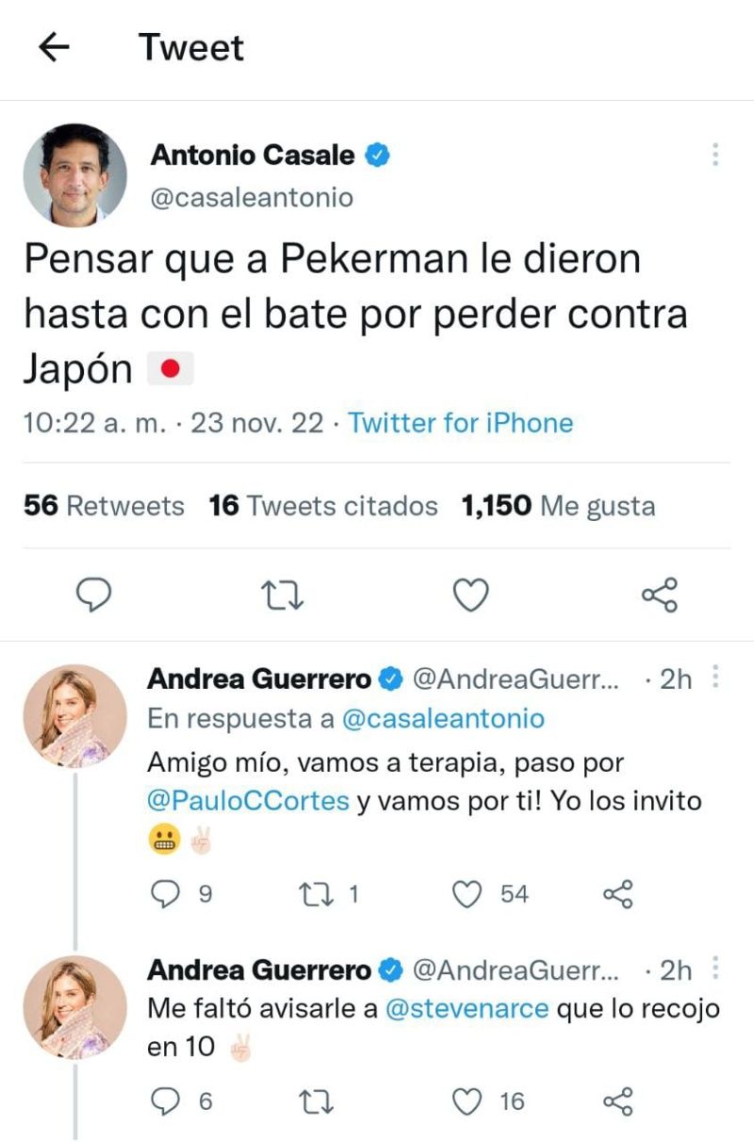This screenshot has width=754, height=1142.
Task: Open more options on first Andrea Guerrero reply
Action: click(x=716, y=677)
